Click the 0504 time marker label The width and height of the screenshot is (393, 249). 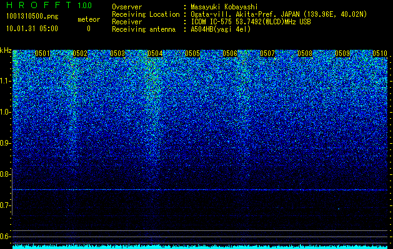(x=155, y=54)
